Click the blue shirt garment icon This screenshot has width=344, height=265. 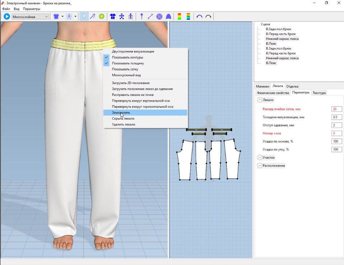56,17
